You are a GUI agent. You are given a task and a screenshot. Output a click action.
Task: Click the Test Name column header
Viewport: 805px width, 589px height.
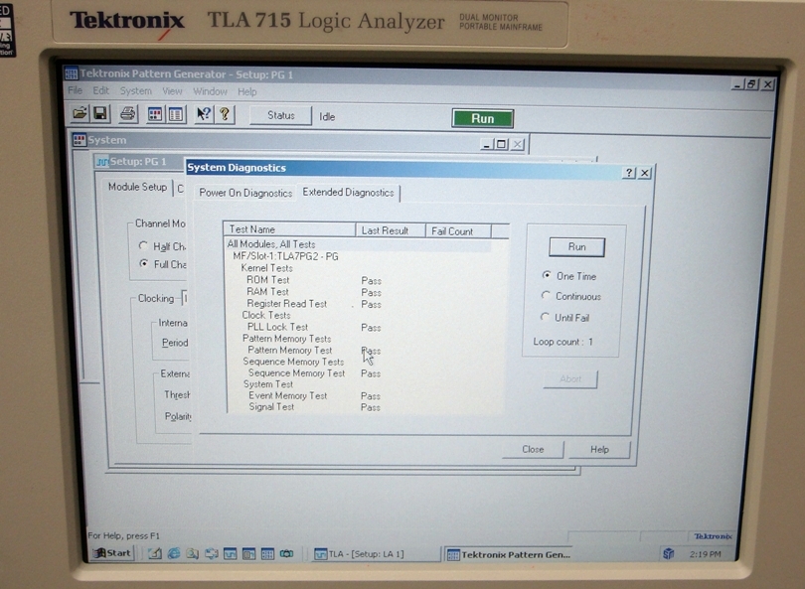click(289, 229)
